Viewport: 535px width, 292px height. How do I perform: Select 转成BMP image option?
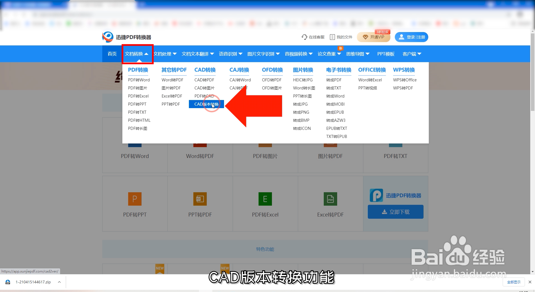click(x=301, y=120)
